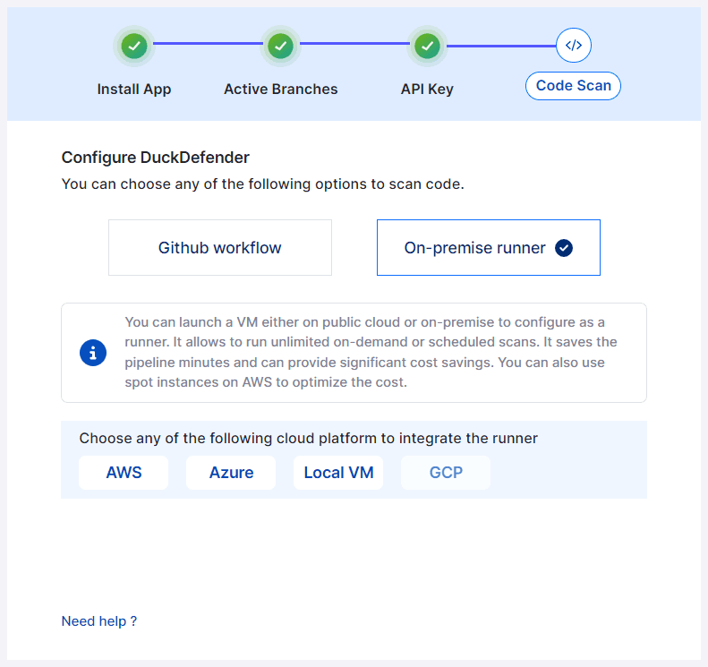Image resolution: width=708 pixels, height=667 pixels.
Task: Click the Install App green checkmark step icon
Action: tap(134, 46)
